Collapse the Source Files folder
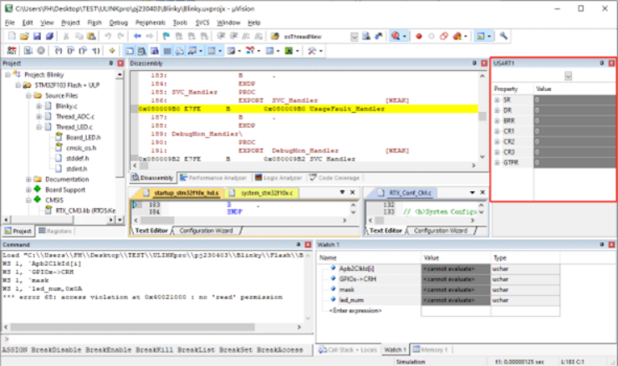 coord(28,96)
